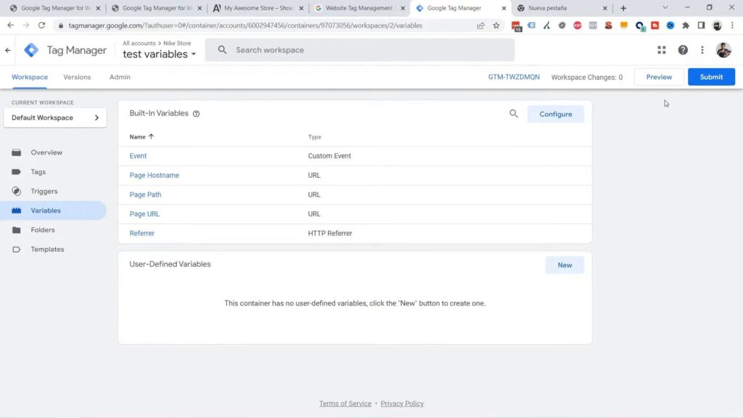
Task: Share this page via address bar icon
Action: [480, 25]
